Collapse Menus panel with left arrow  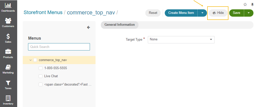[x=88, y=27]
